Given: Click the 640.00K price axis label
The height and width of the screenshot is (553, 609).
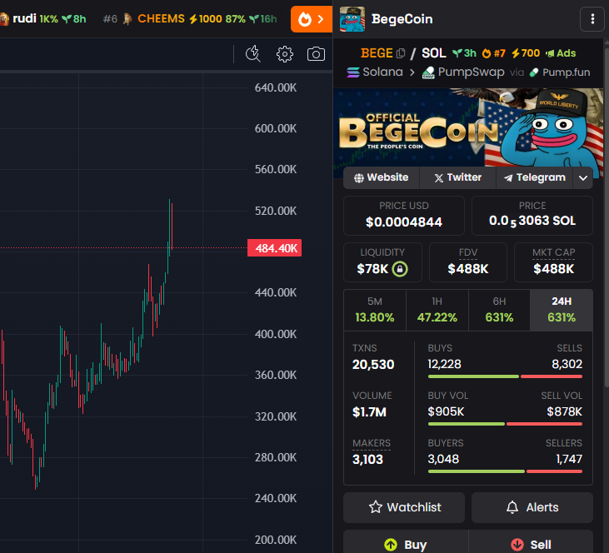Looking at the screenshot, I should pos(276,87).
